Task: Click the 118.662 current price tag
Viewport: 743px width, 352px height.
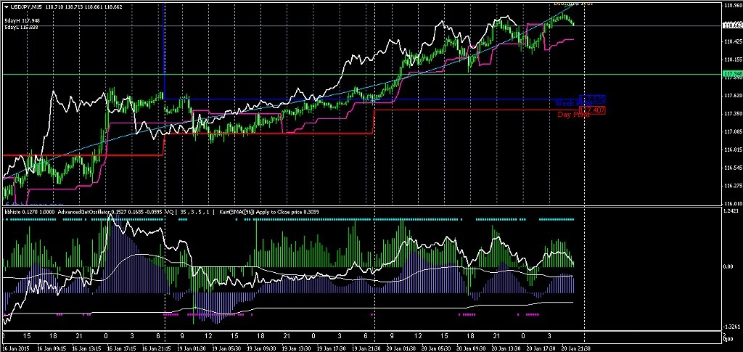Action: pos(732,26)
